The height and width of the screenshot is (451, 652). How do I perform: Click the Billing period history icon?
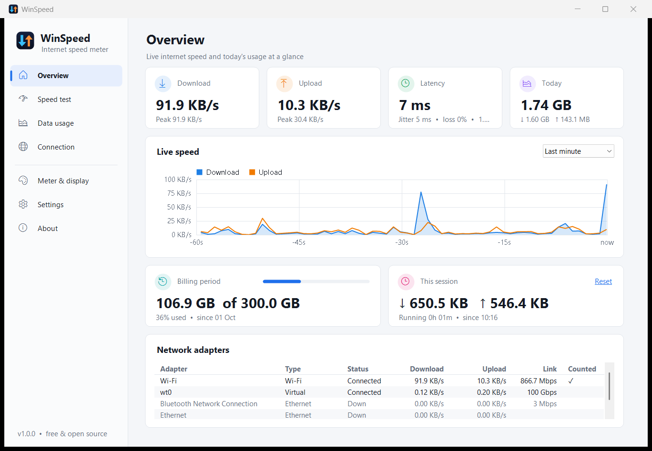pos(163,281)
